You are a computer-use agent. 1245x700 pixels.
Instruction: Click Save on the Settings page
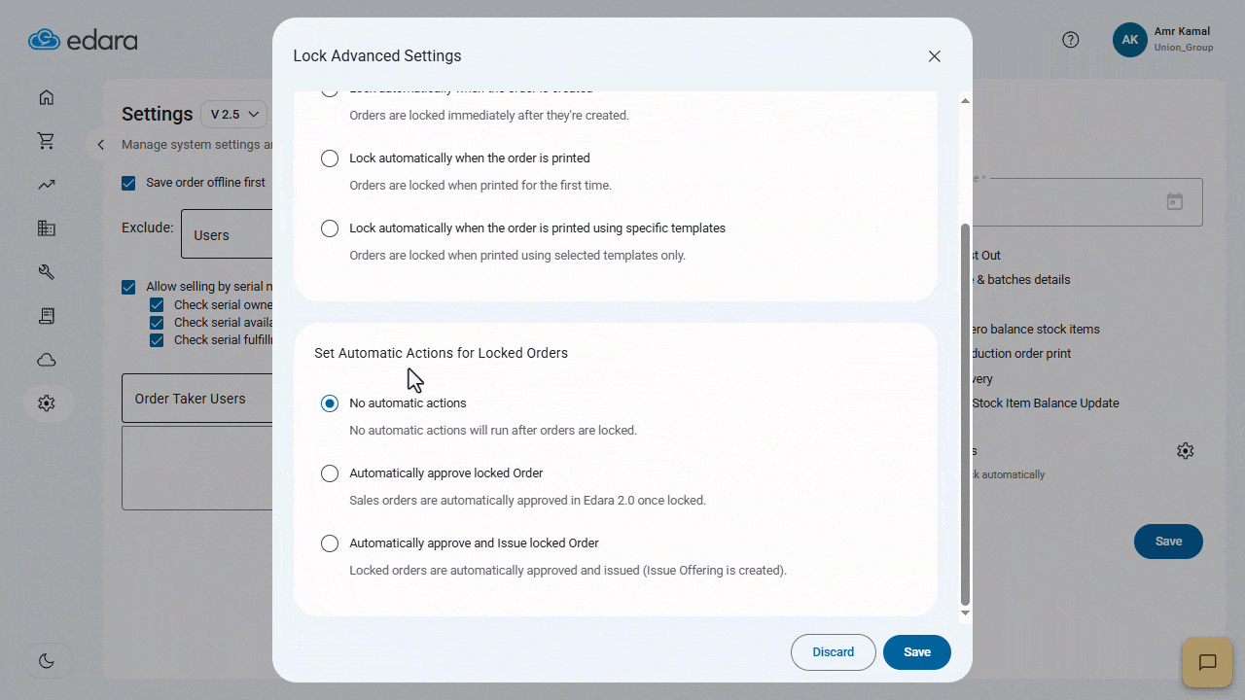pyautogui.click(x=1168, y=542)
